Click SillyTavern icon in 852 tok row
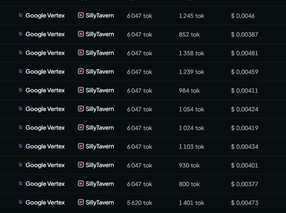The width and height of the screenshot is (286, 213). (81, 34)
